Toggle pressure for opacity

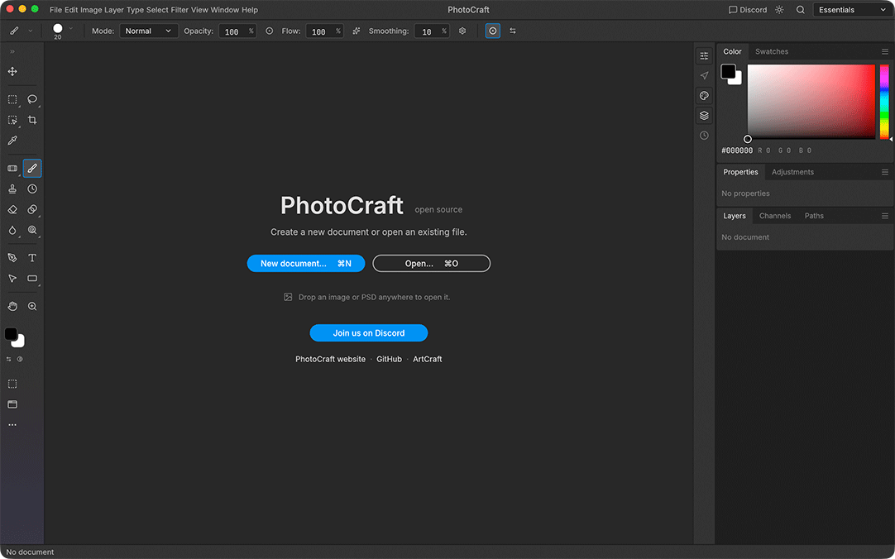[270, 31]
